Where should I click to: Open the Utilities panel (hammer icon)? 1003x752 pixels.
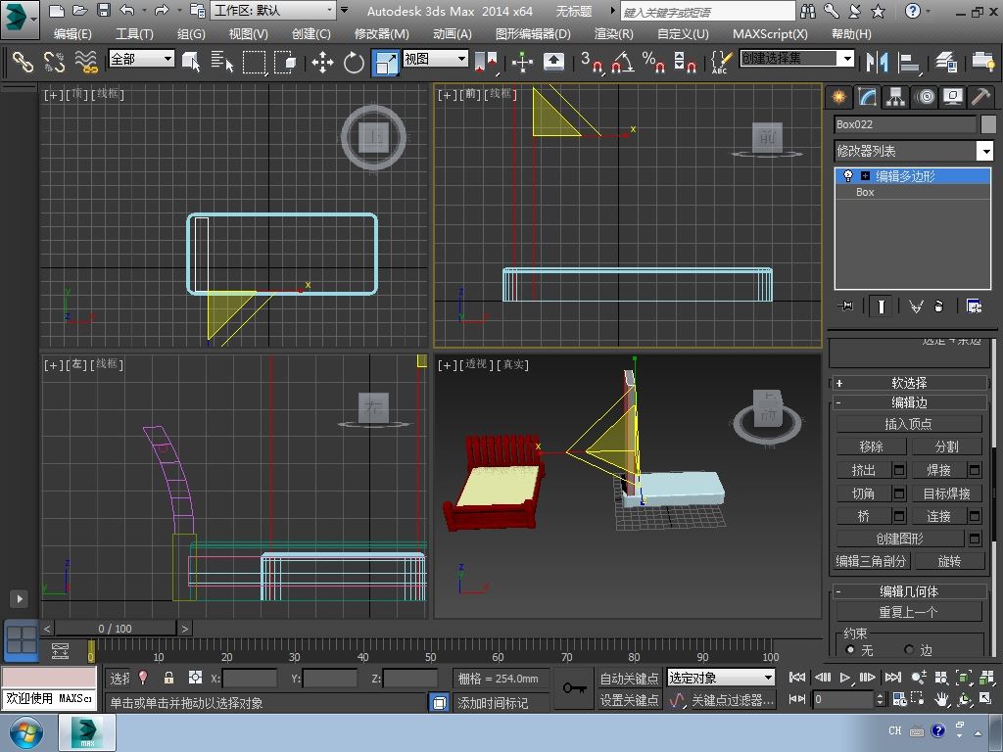(980, 97)
